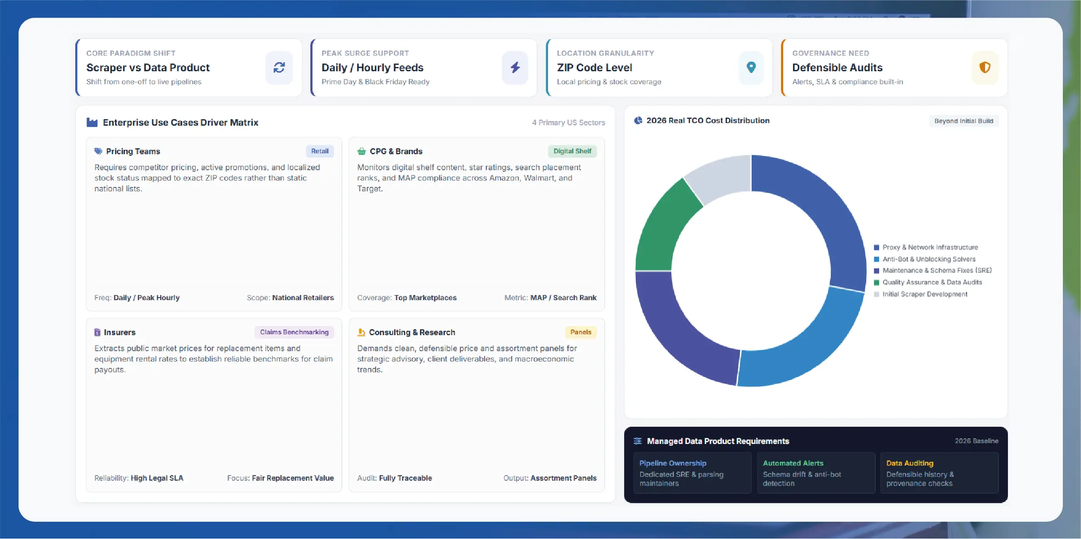The width and height of the screenshot is (1081, 539).
Task: Click 'Assortment Panels' output value
Action: click(x=563, y=478)
